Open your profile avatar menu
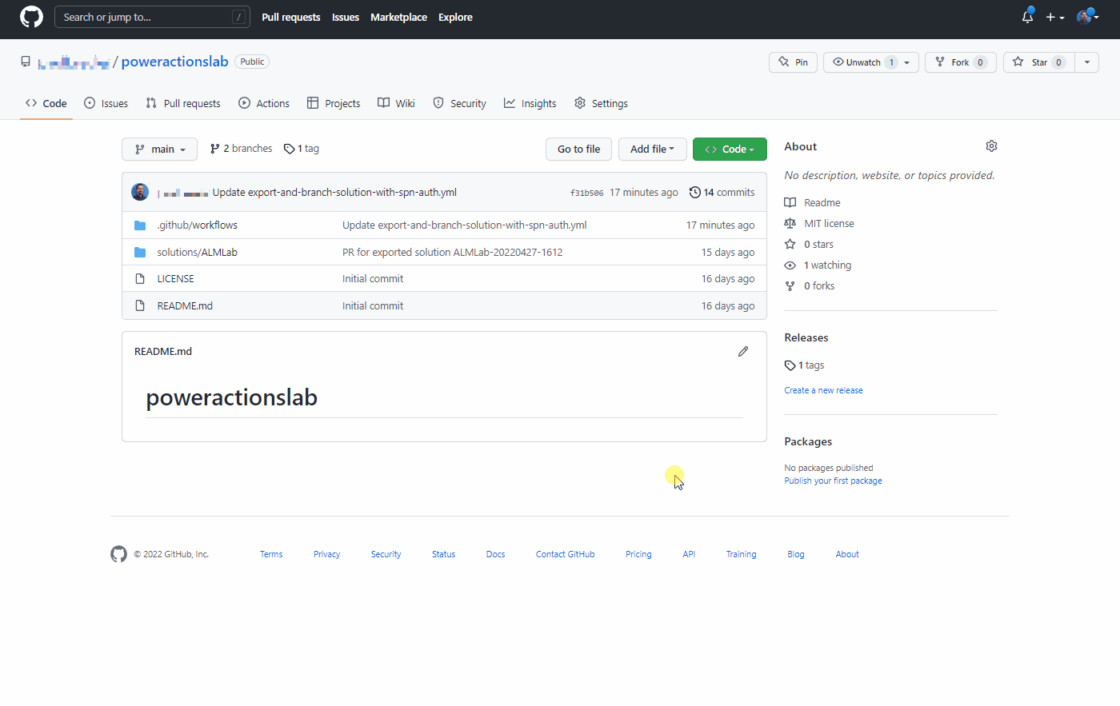This screenshot has height=706, width=1120. [x=1085, y=16]
